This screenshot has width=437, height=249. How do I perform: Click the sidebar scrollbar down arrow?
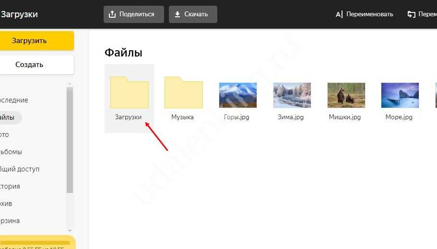[70, 231]
